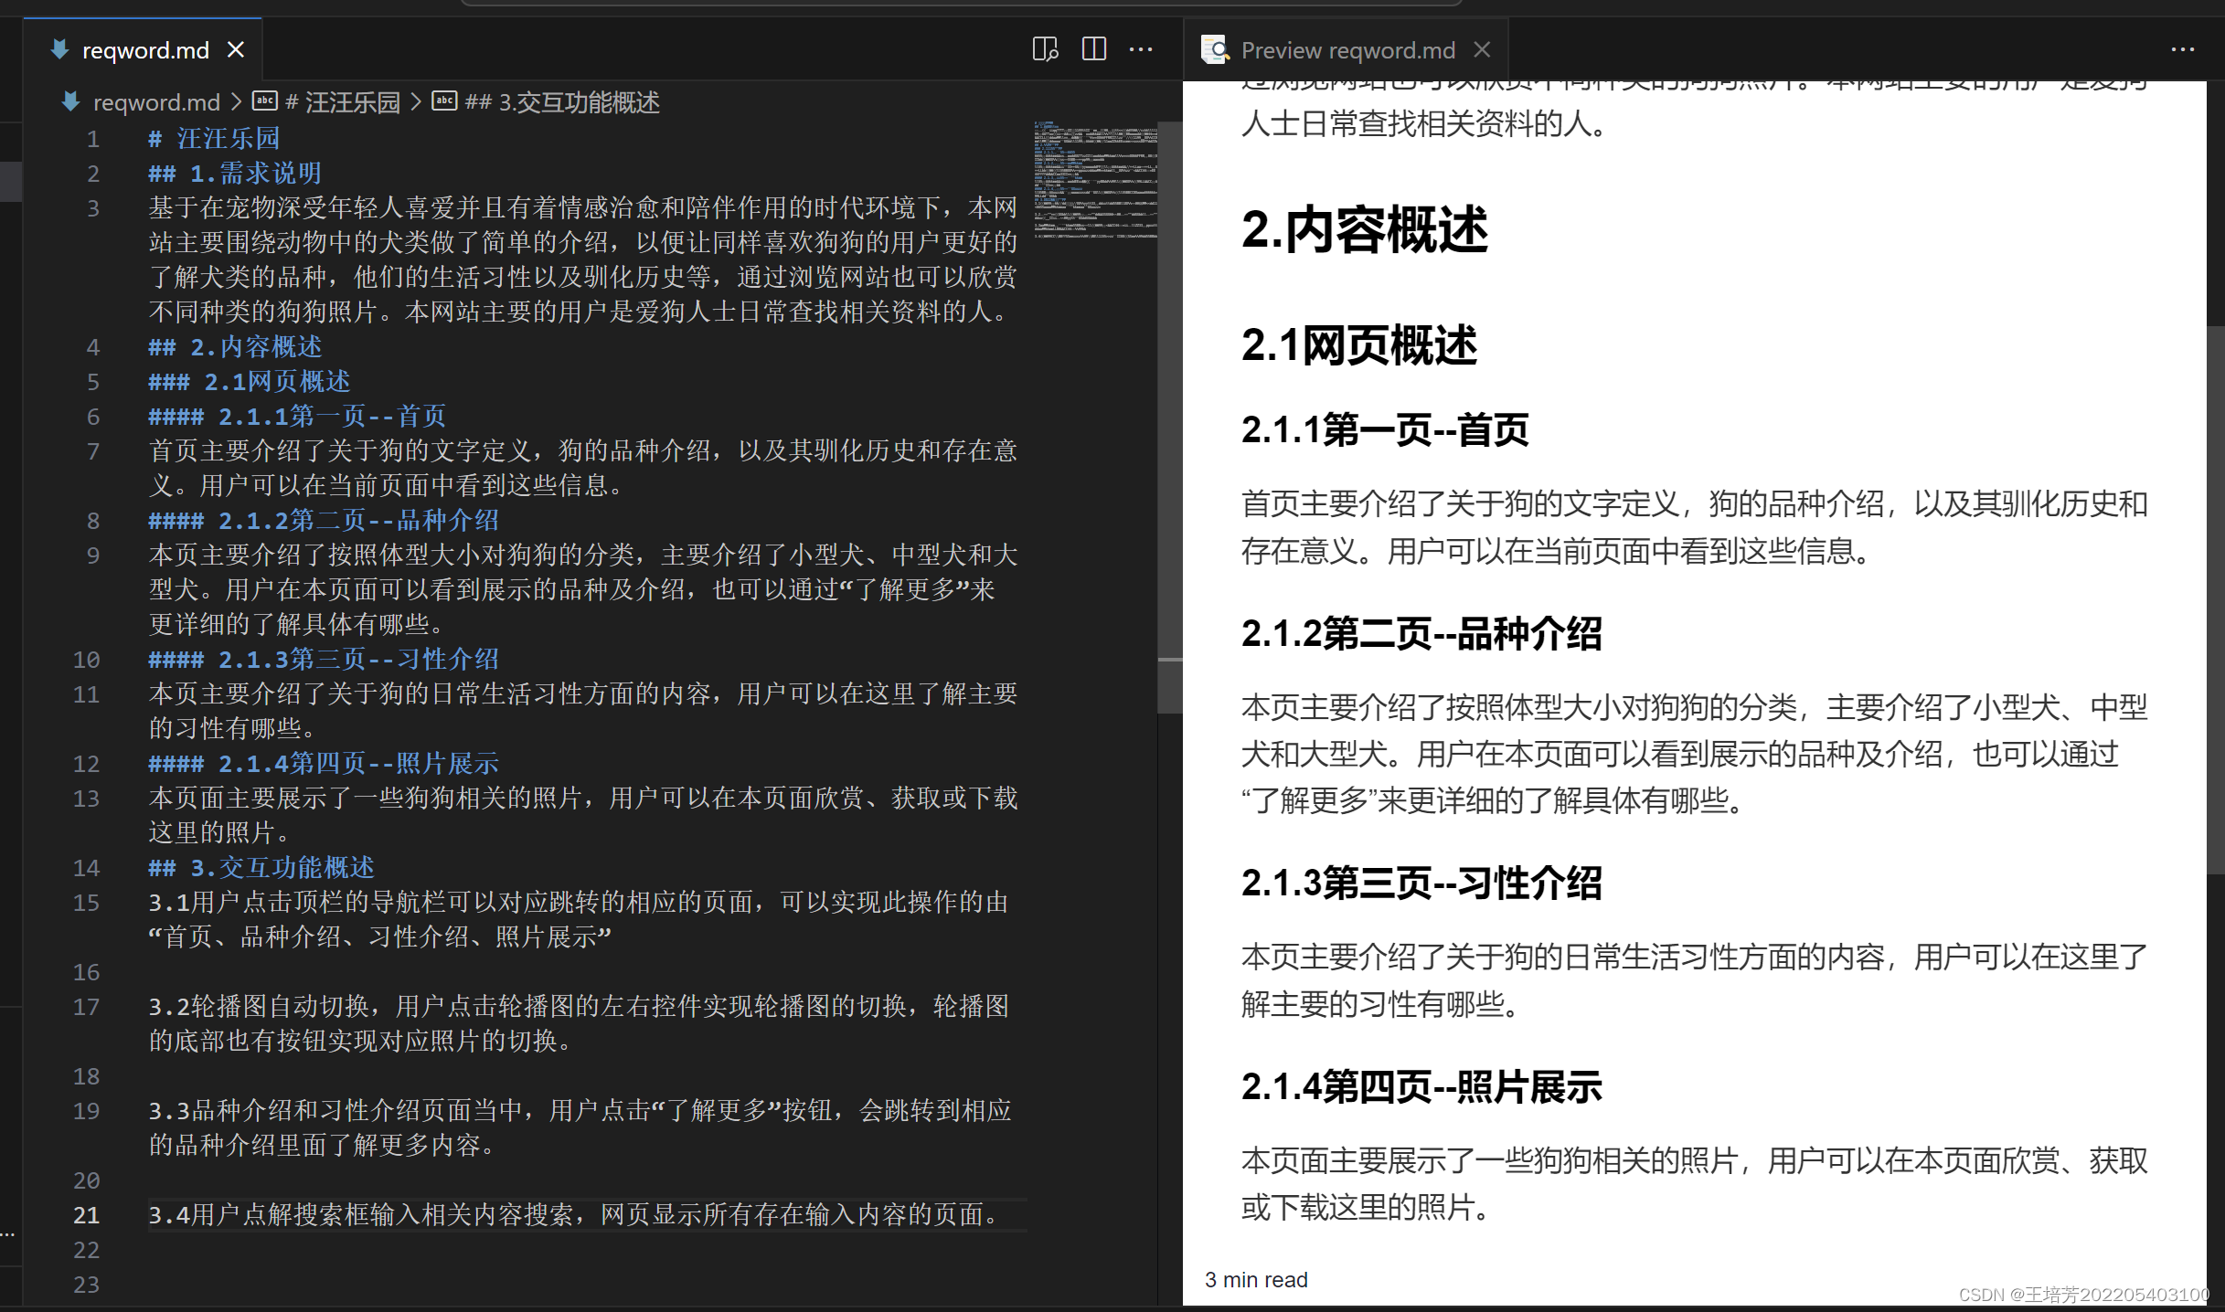Image resolution: width=2225 pixels, height=1312 pixels.
Task: Click line 5 '### 2.1网页概述' in editor
Action: 250,382
